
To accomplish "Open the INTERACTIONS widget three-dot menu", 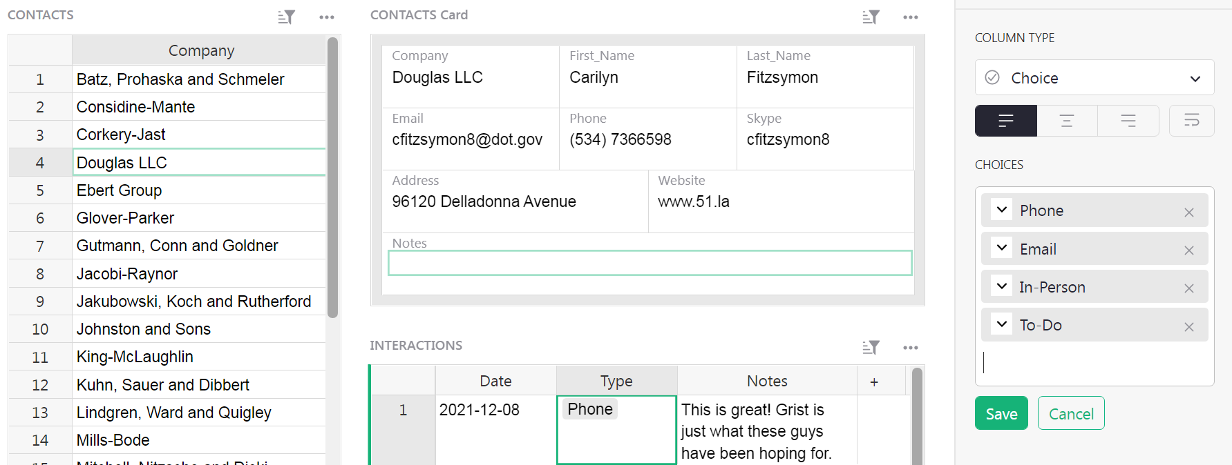I will 911,347.
